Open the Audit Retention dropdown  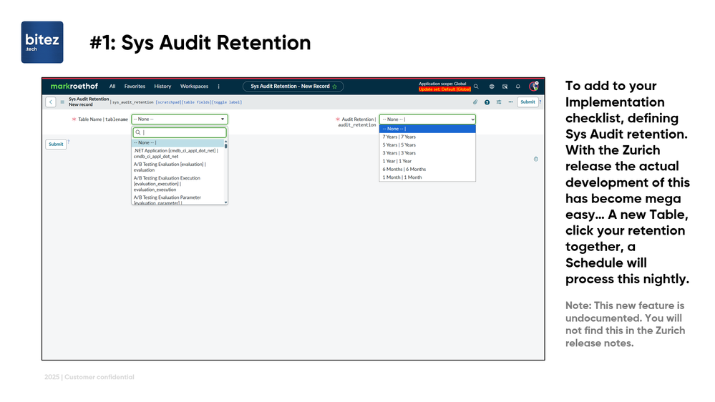coord(427,119)
